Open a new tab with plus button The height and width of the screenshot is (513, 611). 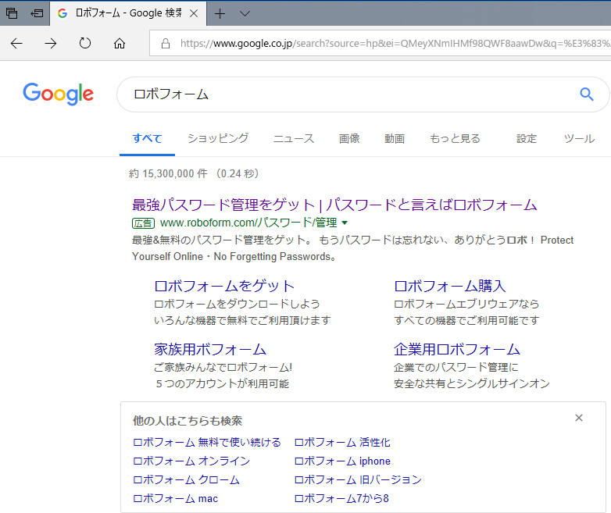(220, 14)
